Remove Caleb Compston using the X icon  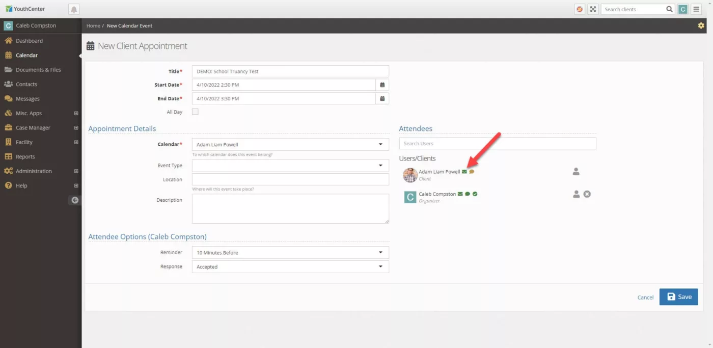coord(587,194)
